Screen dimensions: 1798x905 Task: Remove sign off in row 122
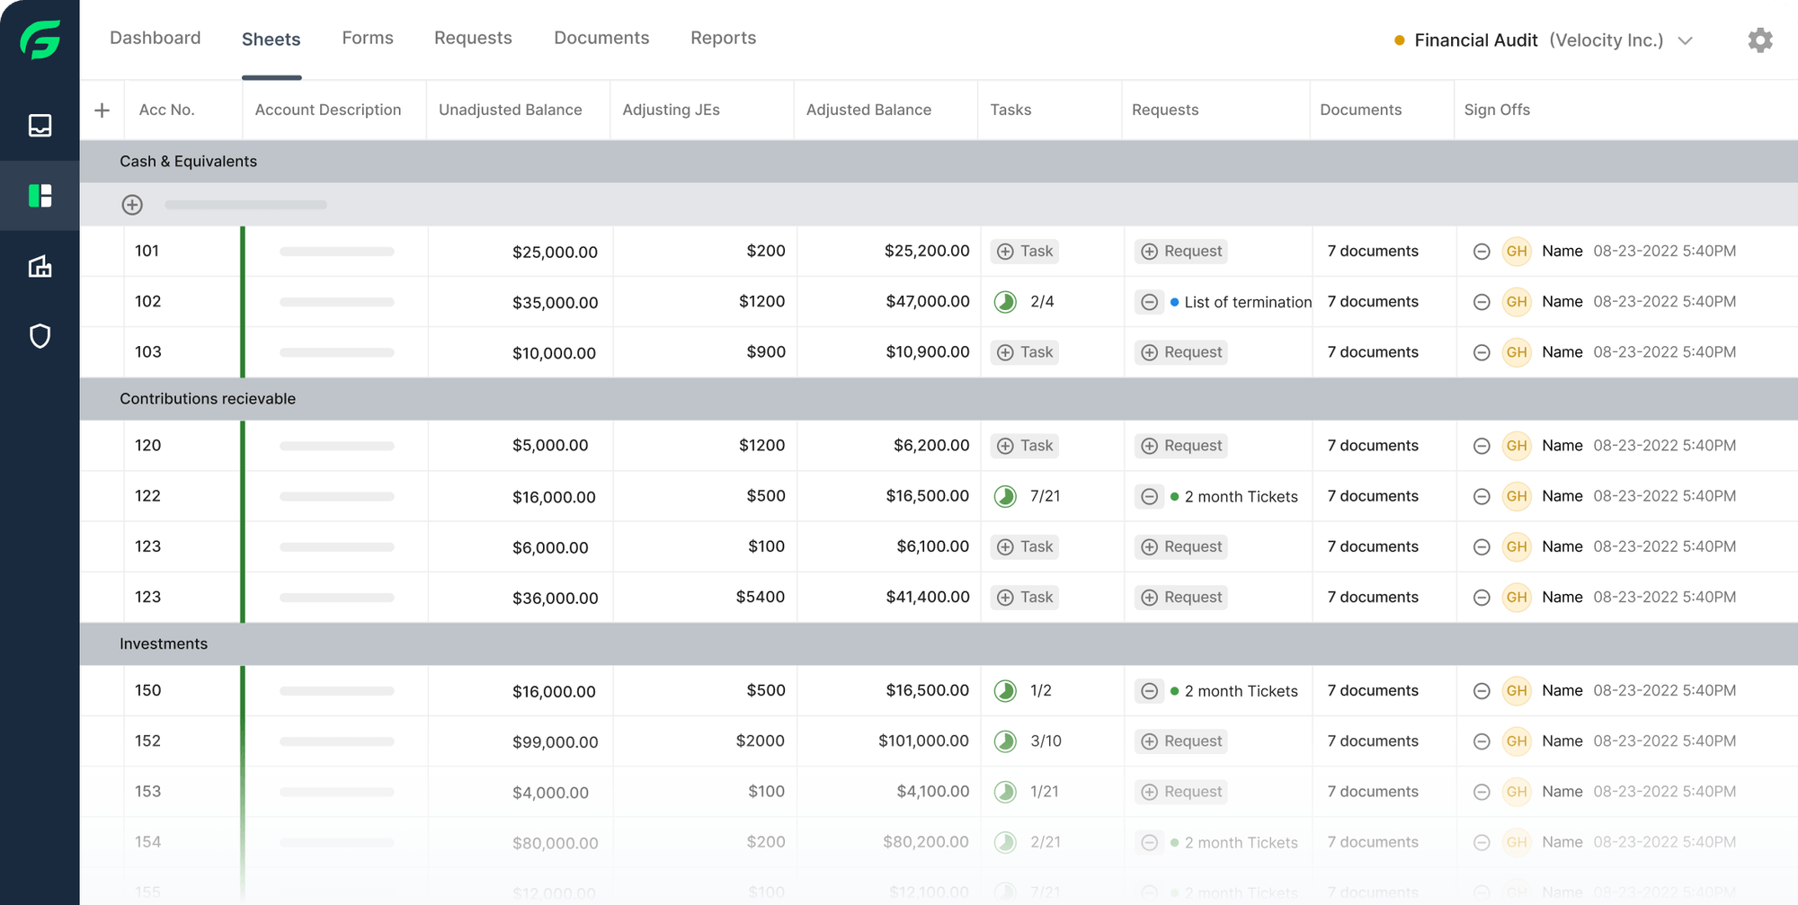coord(1482,496)
